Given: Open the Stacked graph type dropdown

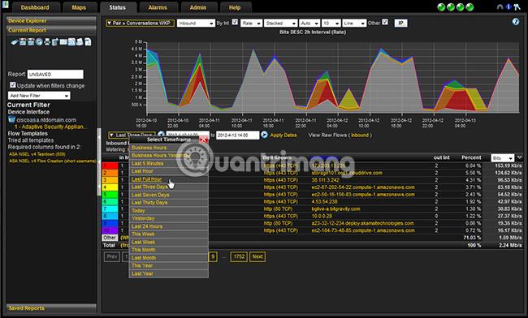Looking at the screenshot, I should point(280,24).
